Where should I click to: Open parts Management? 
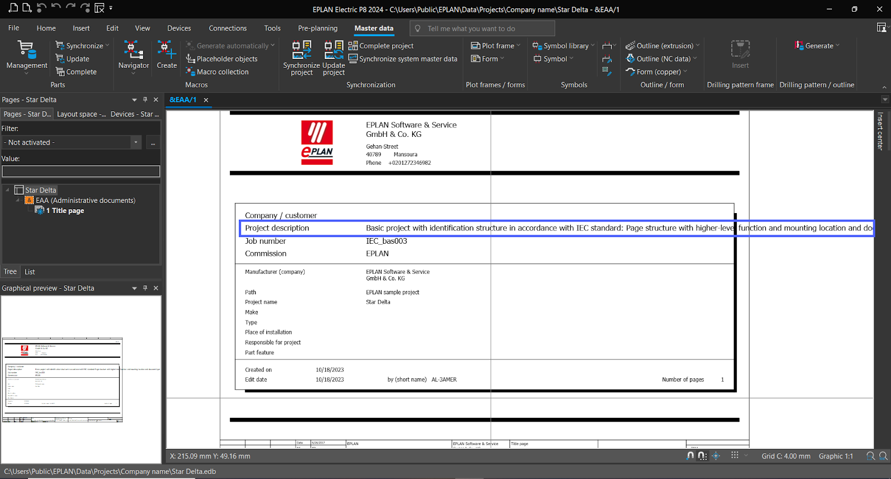click(27, 56)
